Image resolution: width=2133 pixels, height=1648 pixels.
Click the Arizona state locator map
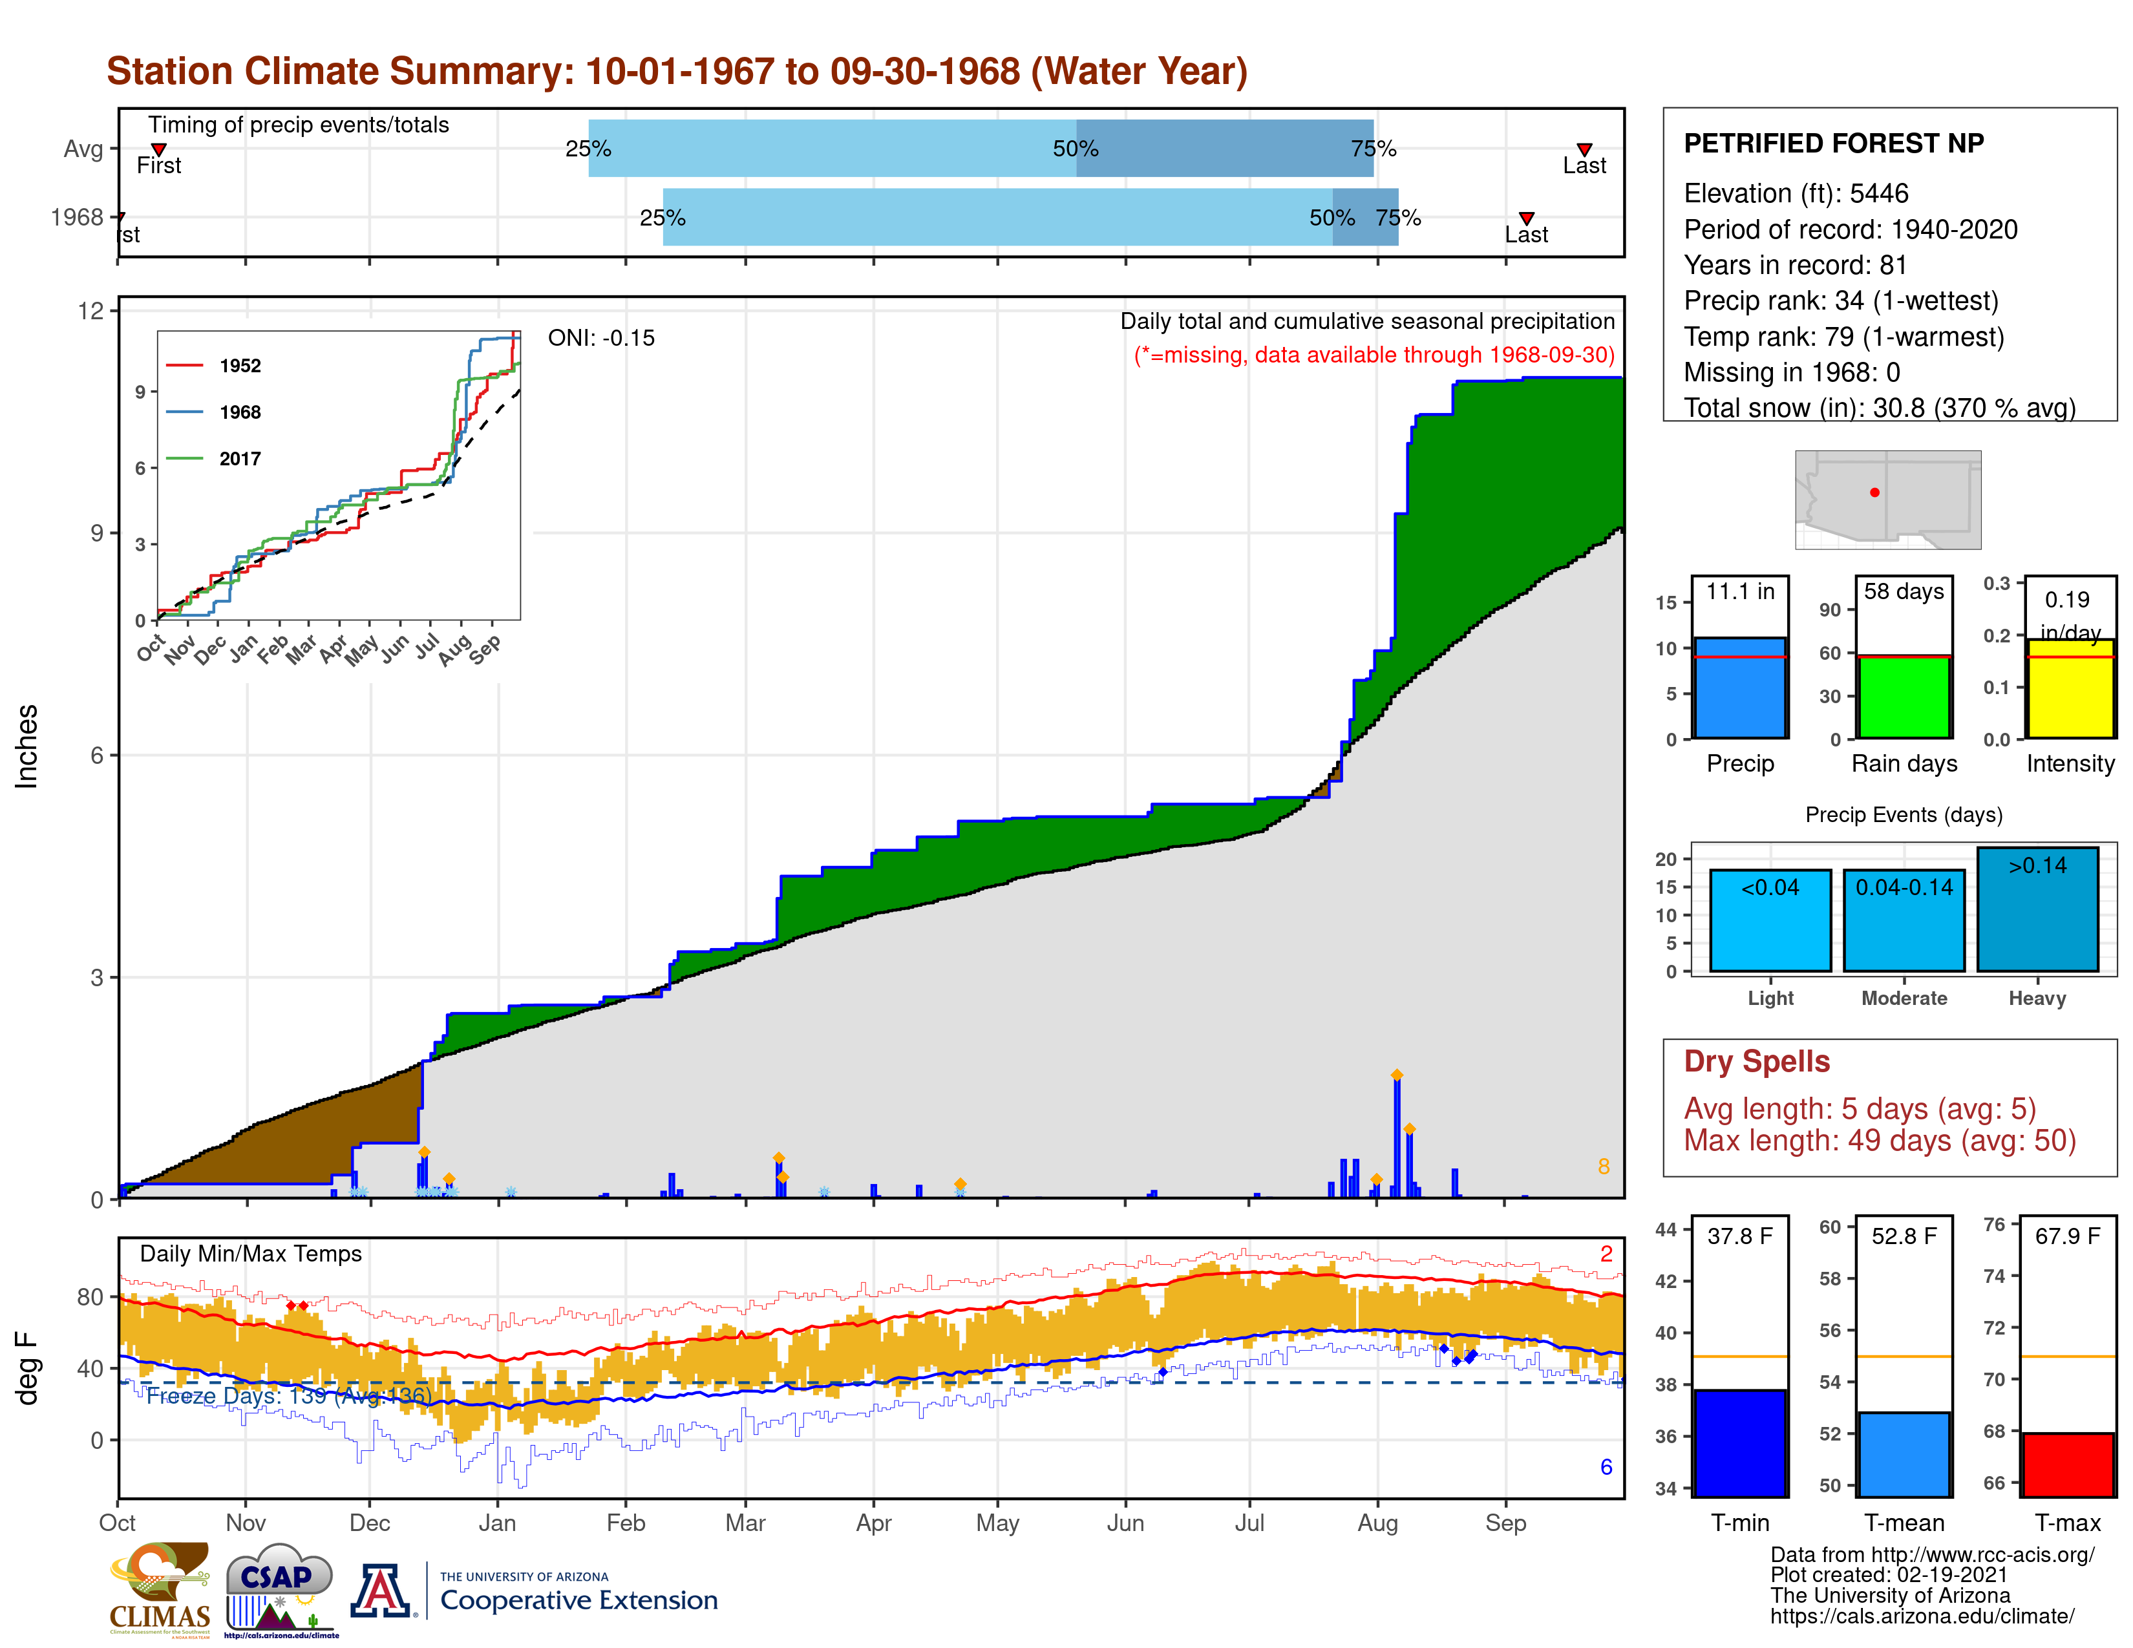(1888, 499)
